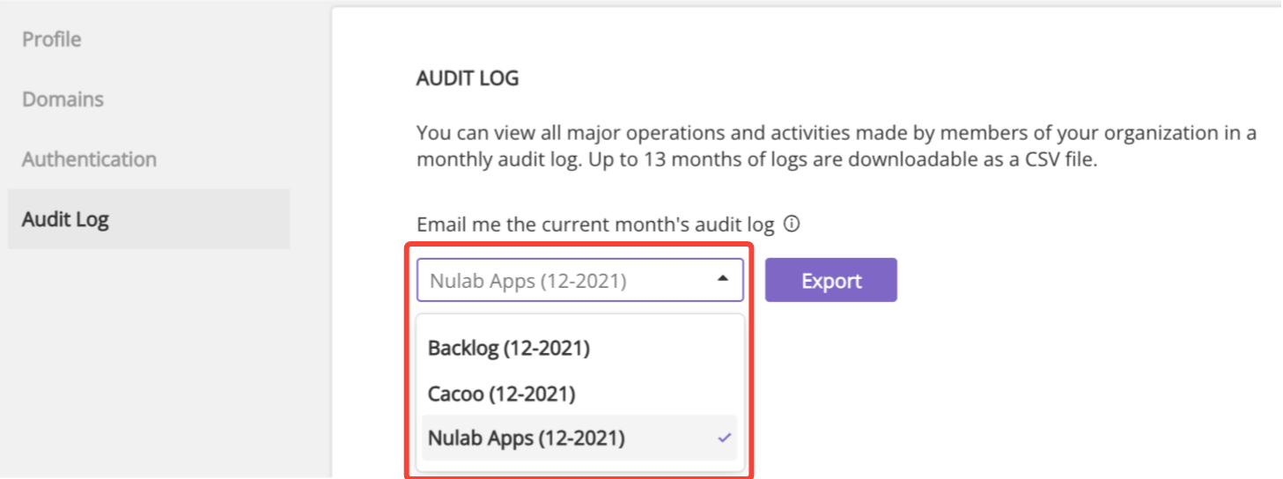
Task: Click the Export button
Action: tap(830, 281)
